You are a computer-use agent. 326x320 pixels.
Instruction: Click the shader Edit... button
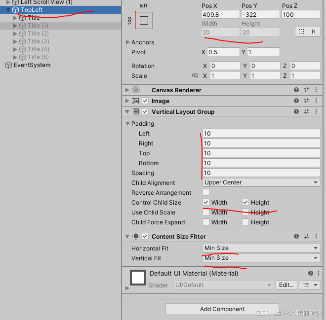pos(286,285)
